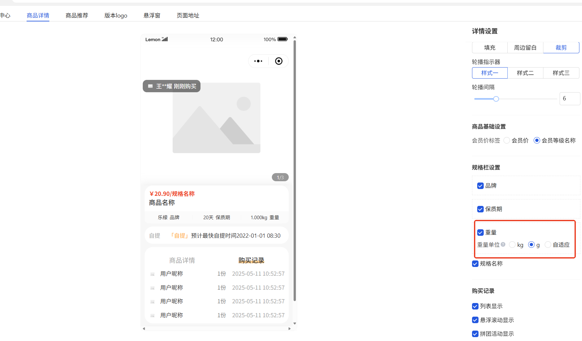
Task: Open the mini-program three-dots menu
Action: (258, 61)
